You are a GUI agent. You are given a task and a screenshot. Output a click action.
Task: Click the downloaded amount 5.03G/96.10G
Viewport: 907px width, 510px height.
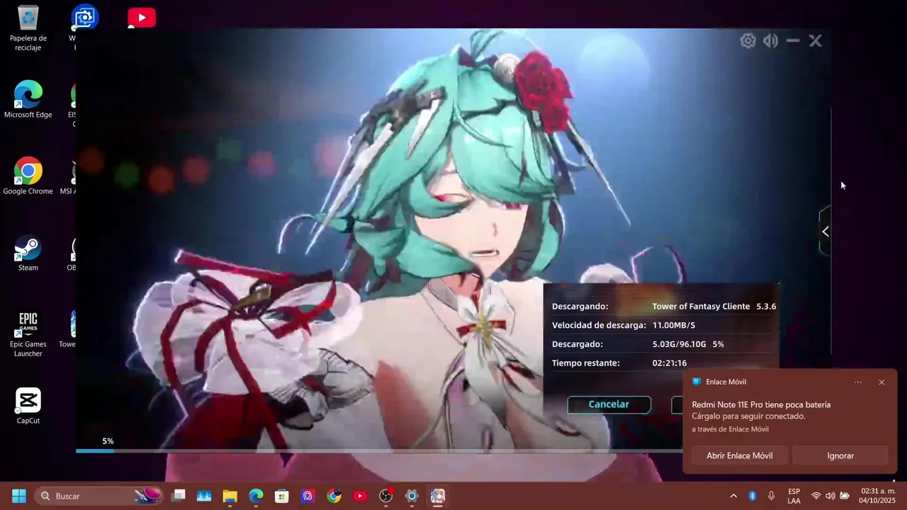point(679,344)
